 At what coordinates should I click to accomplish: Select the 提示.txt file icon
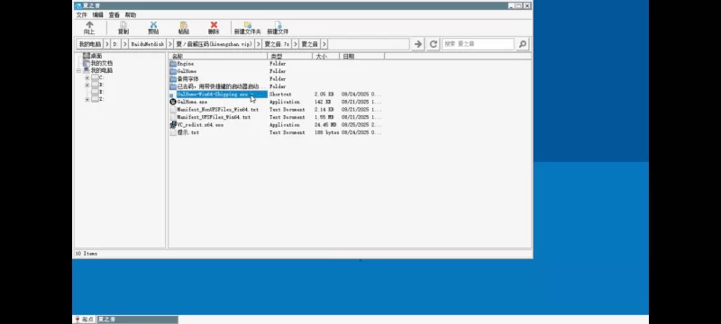click(x=173, y=132)
